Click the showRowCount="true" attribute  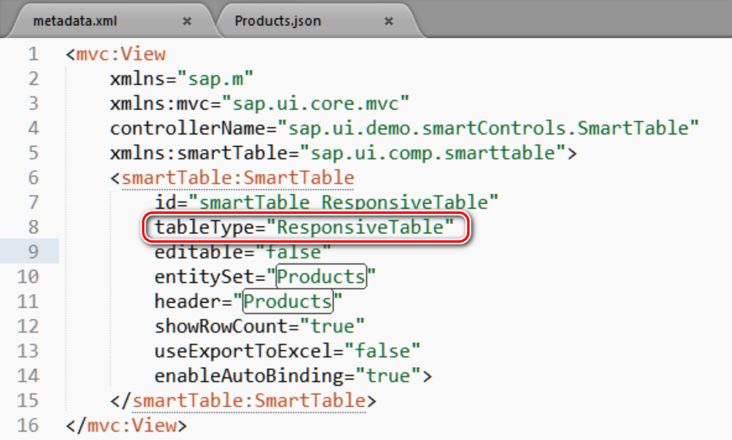[260, 326]
